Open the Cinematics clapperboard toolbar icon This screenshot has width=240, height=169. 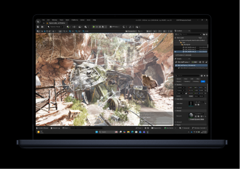click(80, 27)
